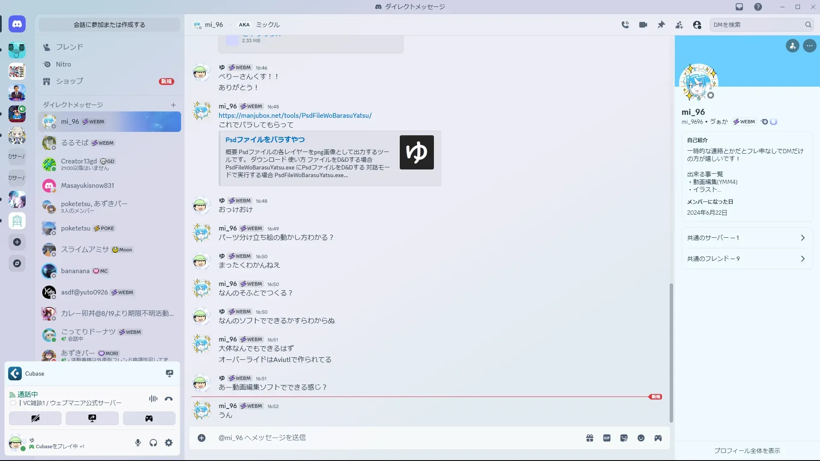This screenshot has width=820, height=461.
Task: Open pinned messages
Action: point(661,25)
